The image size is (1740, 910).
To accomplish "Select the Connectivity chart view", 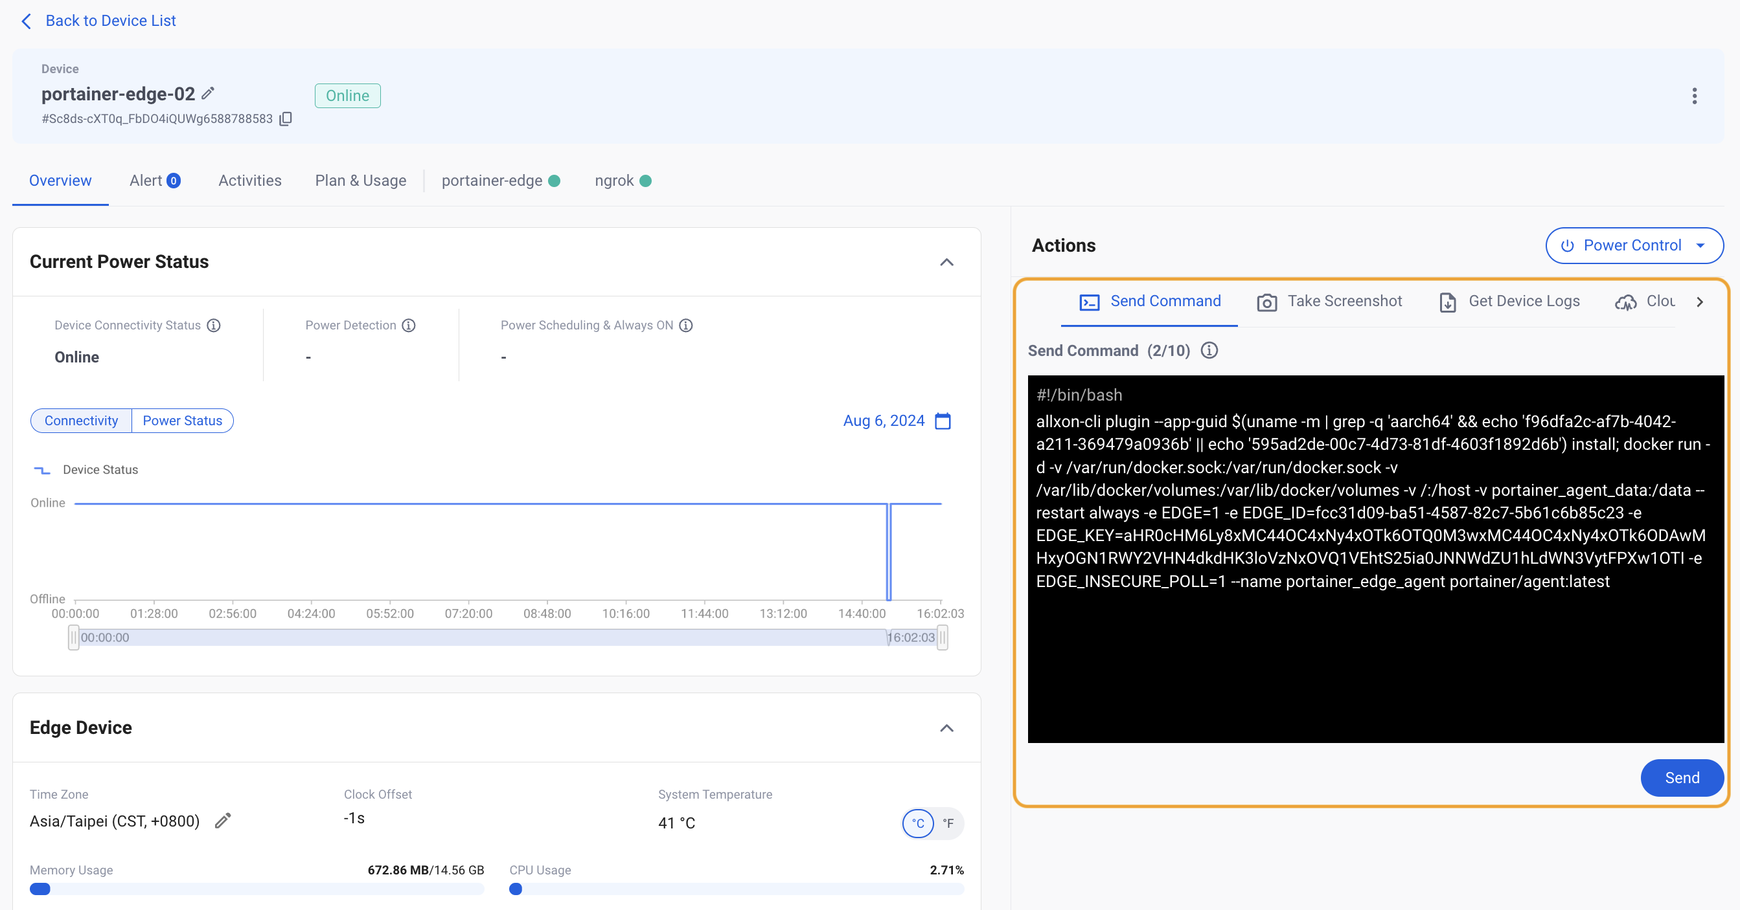I will (81, 421).
